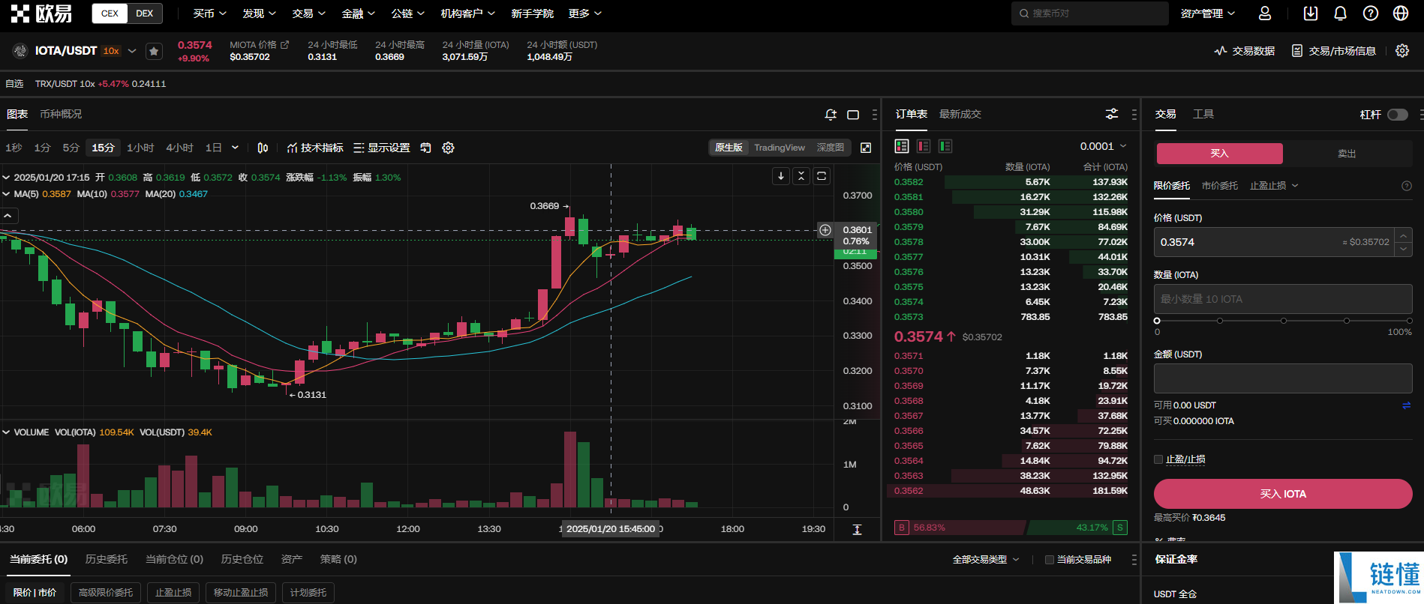Expand IOTA/USDT pair selector dropdown

coord(132,51)
